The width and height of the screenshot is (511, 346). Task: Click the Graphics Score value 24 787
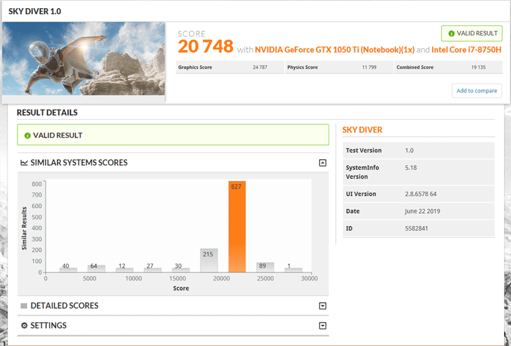pyautogui.click(x=260, y=67)
